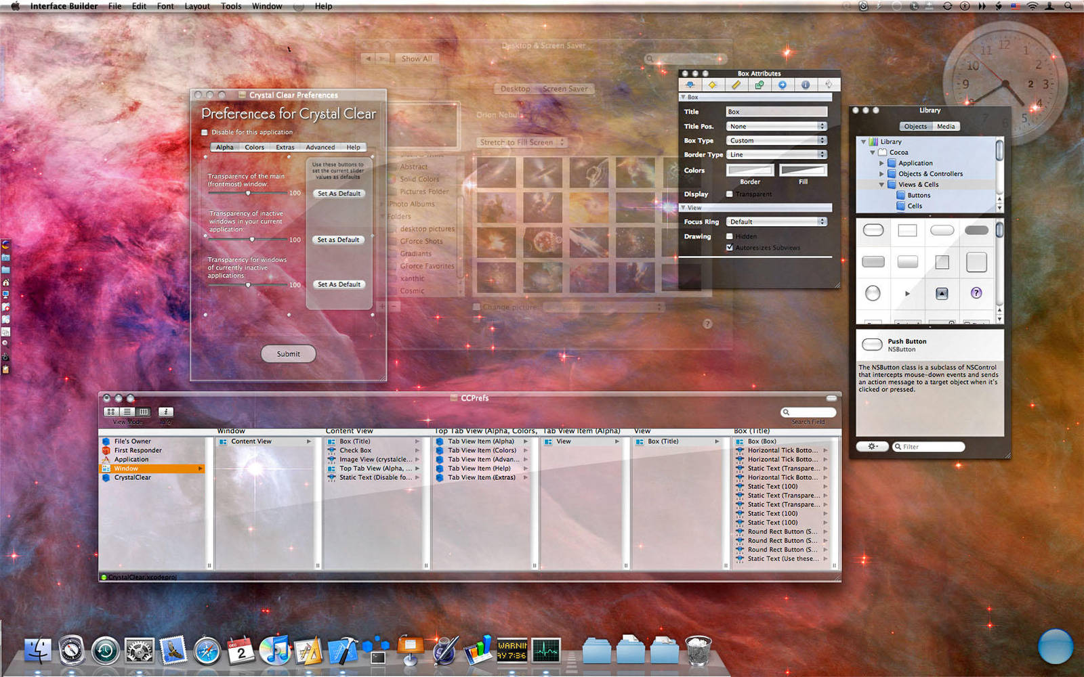
Task: Select the disclosure button object with up arrow
Action: (942, 293)
